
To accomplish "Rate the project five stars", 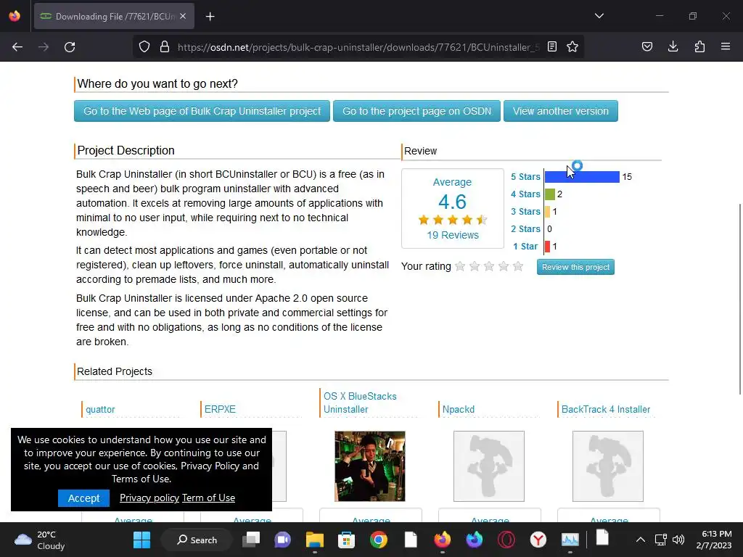I will click(518, 266).
